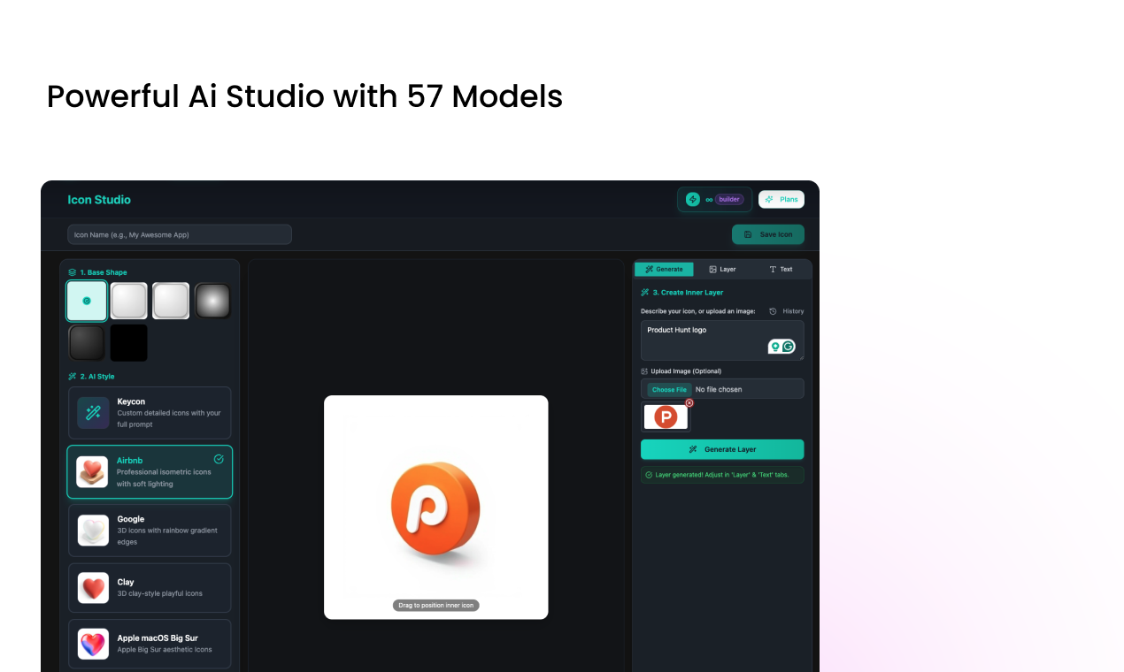This screenshot has width=1124, height=672.
Task: Select the Apple macOS Big Sur style
Action: (150, 644)
